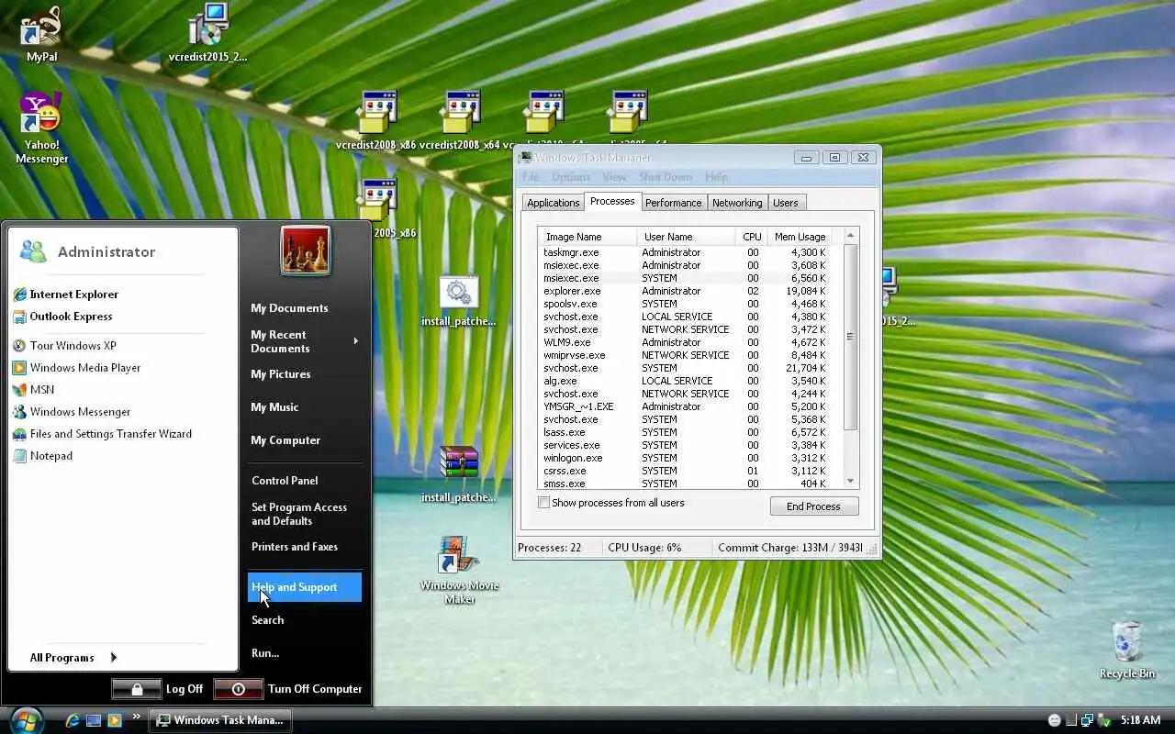Open Search from the Start menu

(267, 620)
